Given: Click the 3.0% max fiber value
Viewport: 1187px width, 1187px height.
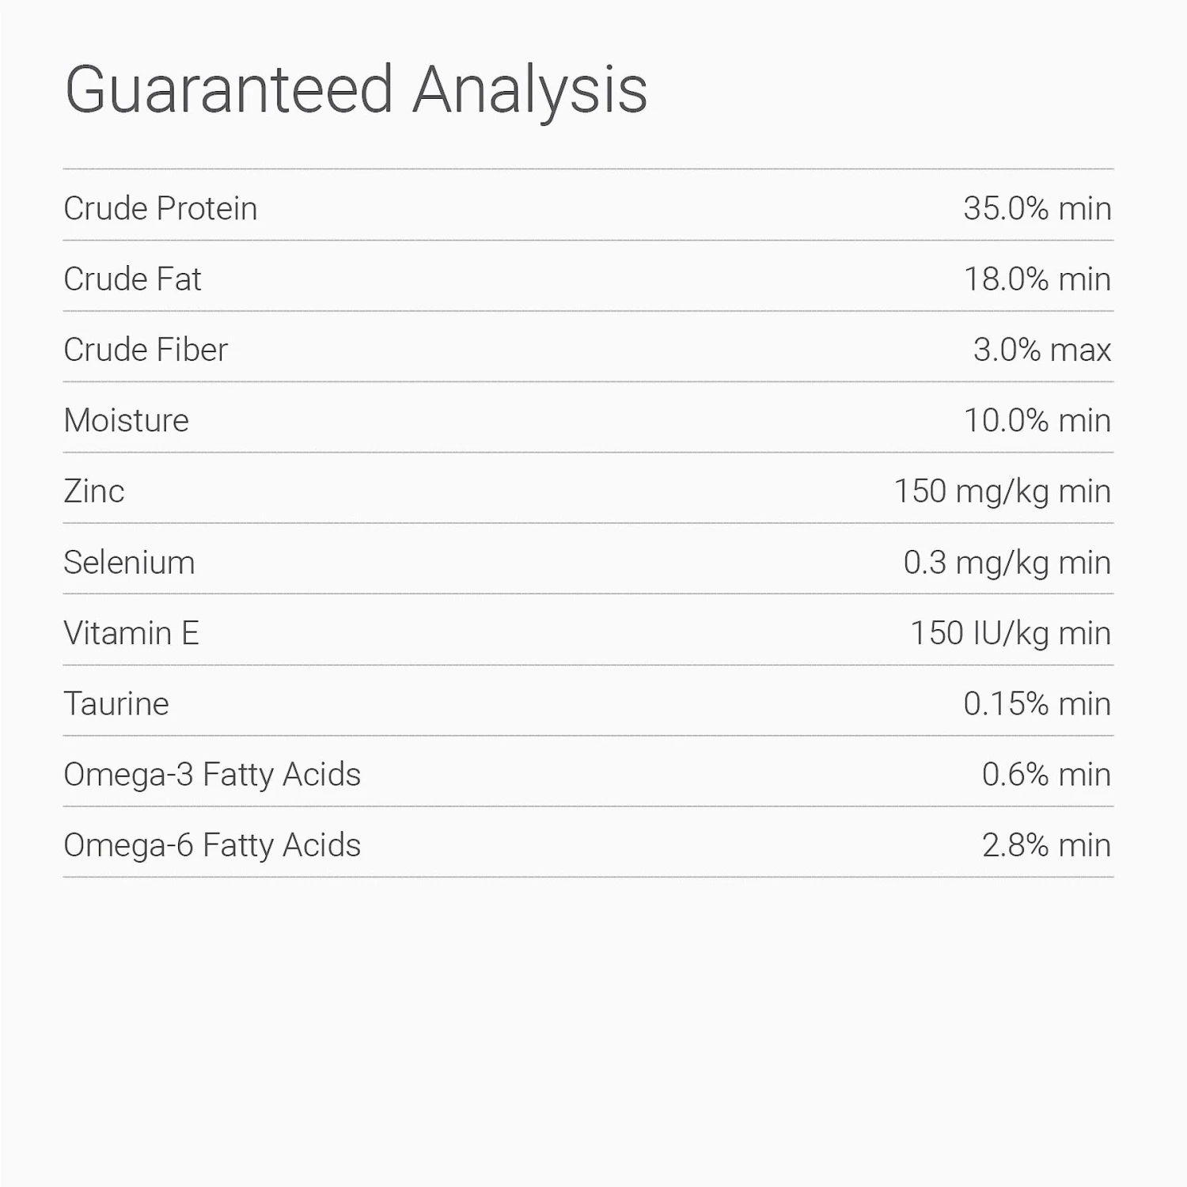Looking at the screenshot, I should pos(1041,350).
